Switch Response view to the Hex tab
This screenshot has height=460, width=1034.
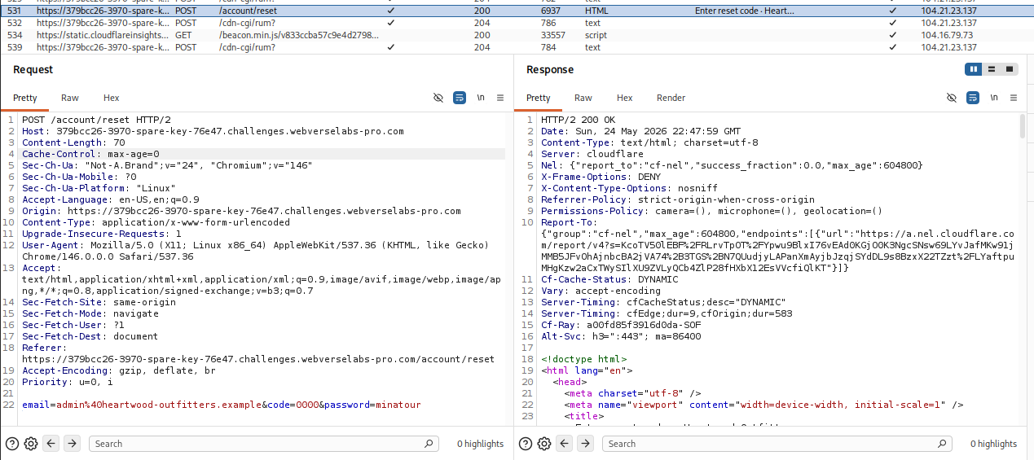624,98
